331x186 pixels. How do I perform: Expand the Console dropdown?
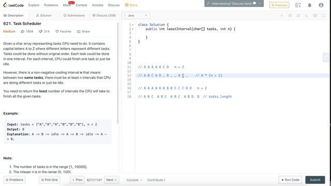(x=134, y=180)
